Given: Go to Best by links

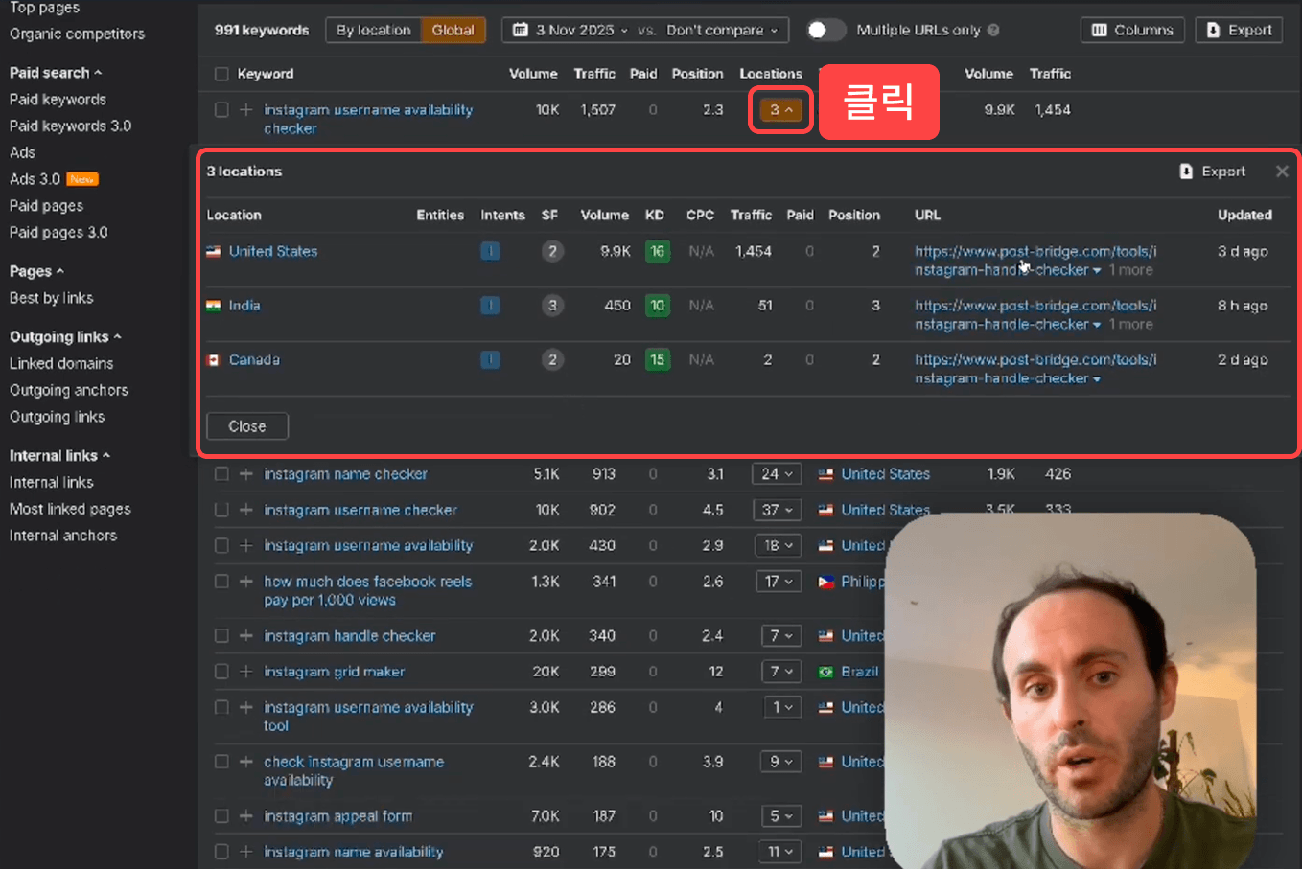Looking at the screenshot, I should [52, 299].
